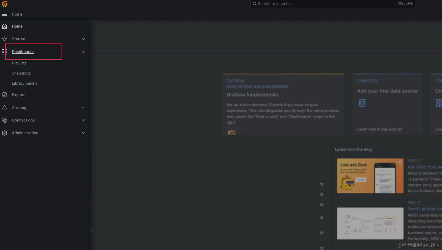Click the Home house icon in sidebar
This screenshot has width=442, height=250.
point(5,26)
